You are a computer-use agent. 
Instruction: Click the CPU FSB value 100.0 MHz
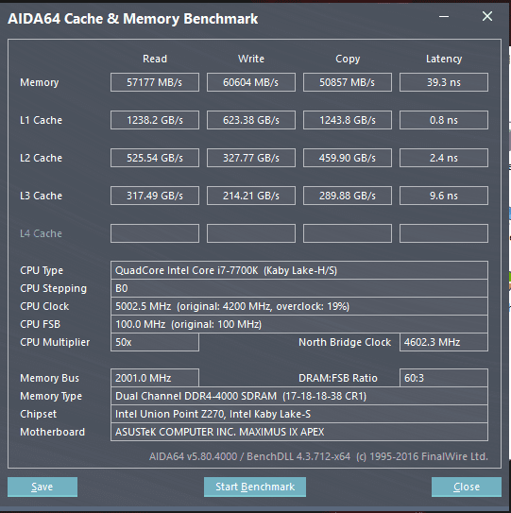pos(299,324)
